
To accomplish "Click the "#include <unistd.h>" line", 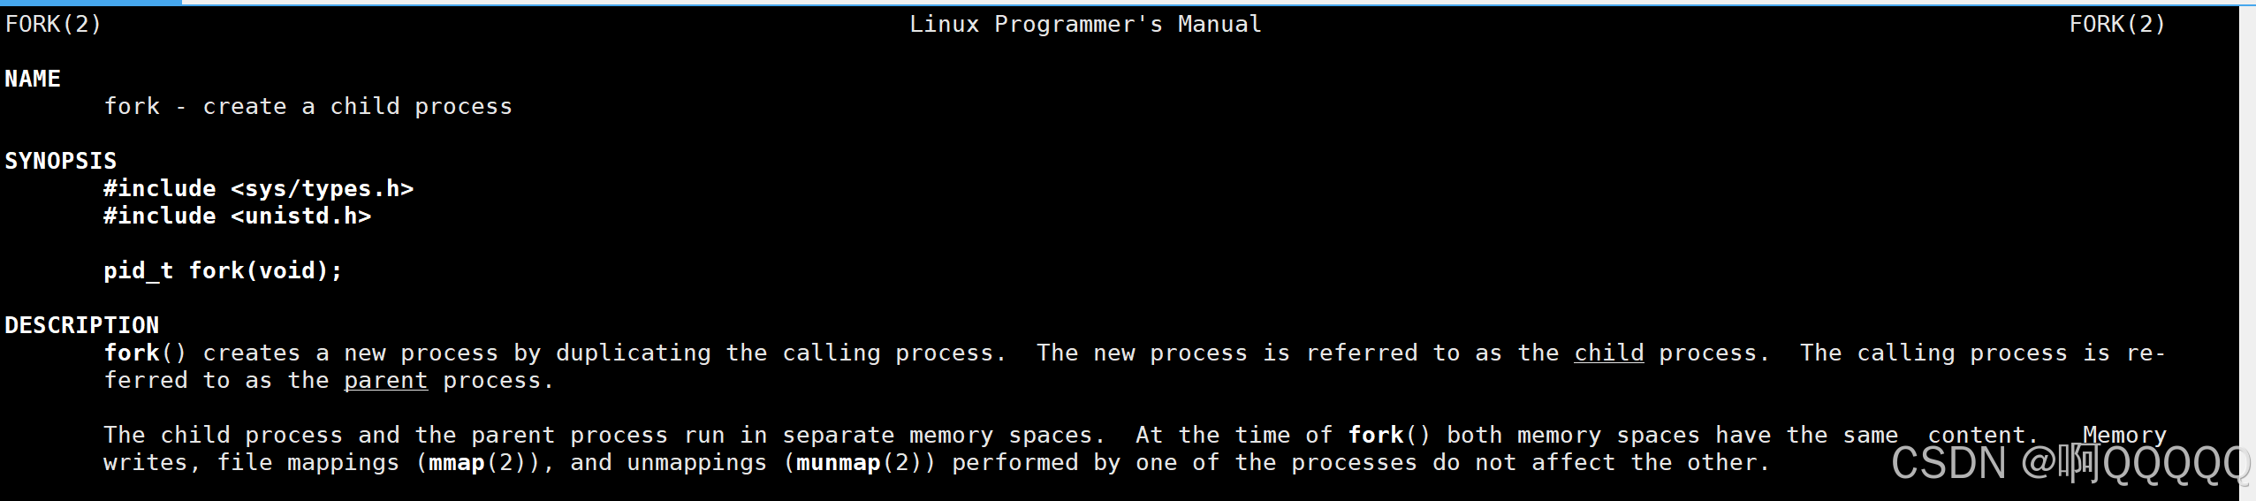I will [x=237, y=216].
